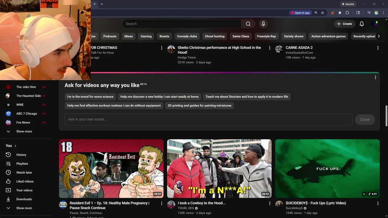The image size is (388, 218).
Task: Open THURL DES channel avatar
Action: coord(171,204)
